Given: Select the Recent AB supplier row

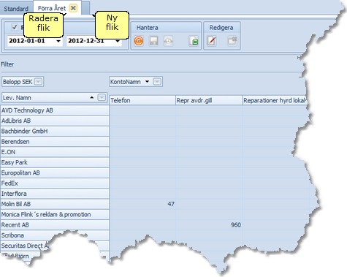Looking at the screenshot, I should pos(55,225).
